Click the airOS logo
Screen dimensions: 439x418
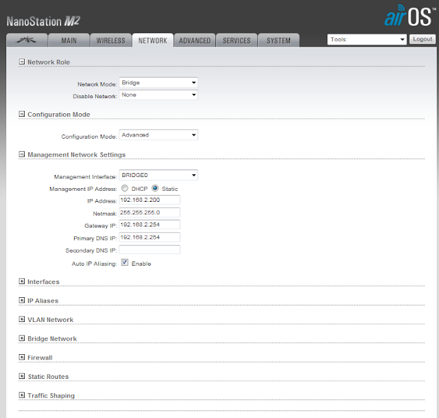(x=410, y=16)
